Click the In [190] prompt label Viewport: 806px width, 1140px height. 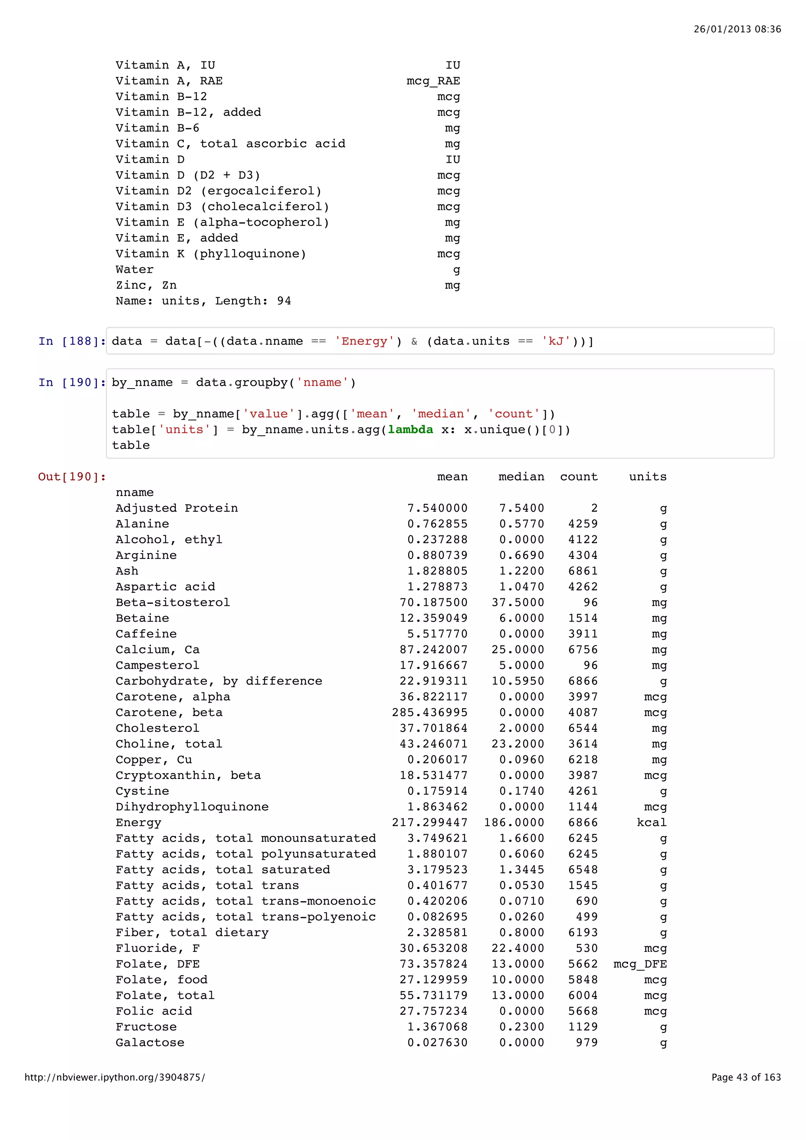coord(72,382)
